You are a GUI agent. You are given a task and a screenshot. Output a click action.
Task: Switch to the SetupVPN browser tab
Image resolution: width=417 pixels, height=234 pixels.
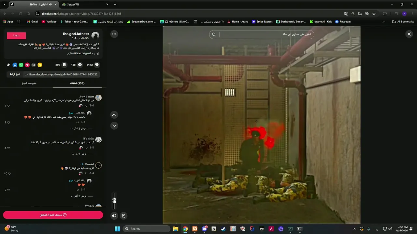tap(84, 5)
